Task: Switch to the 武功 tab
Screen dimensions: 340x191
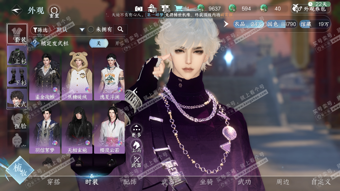Action: point(244,182)
